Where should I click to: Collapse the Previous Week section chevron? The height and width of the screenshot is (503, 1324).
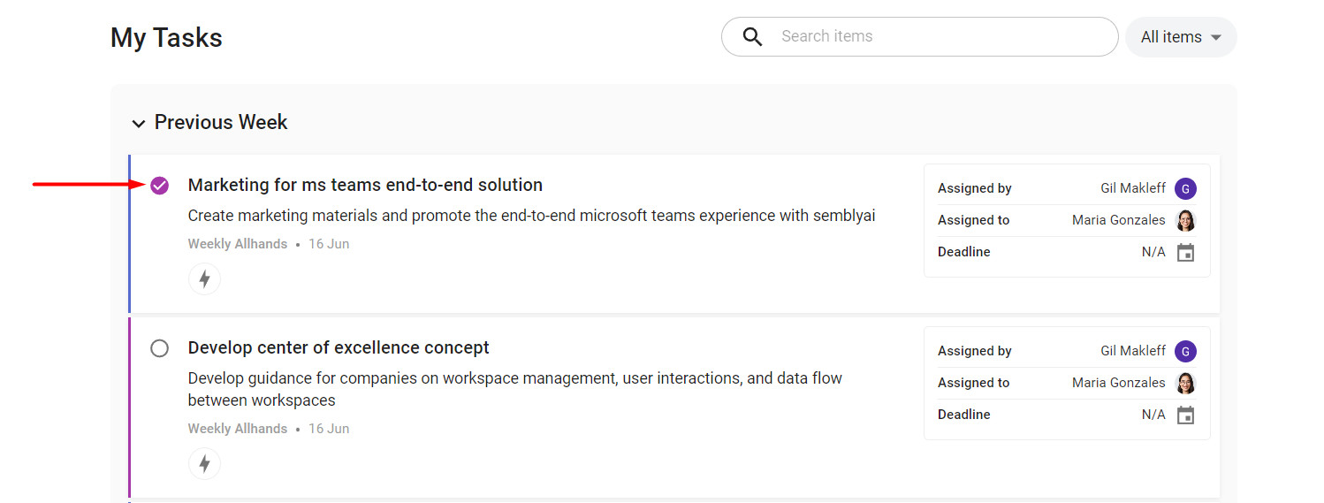[x=139, y=124]
